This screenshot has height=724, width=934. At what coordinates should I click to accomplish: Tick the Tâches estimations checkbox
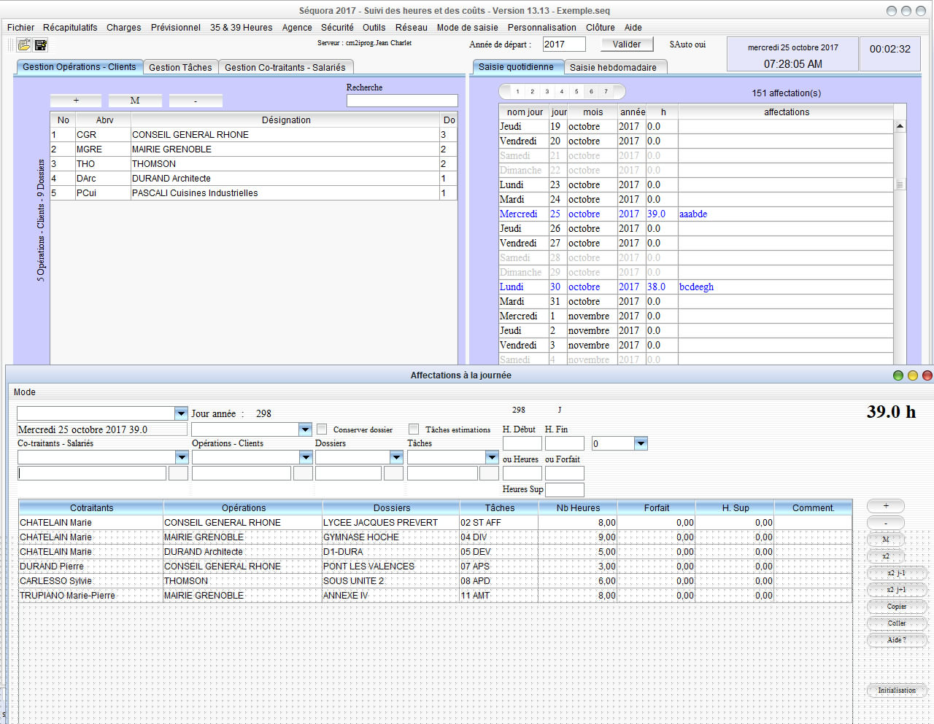click(x=414, y=429)
